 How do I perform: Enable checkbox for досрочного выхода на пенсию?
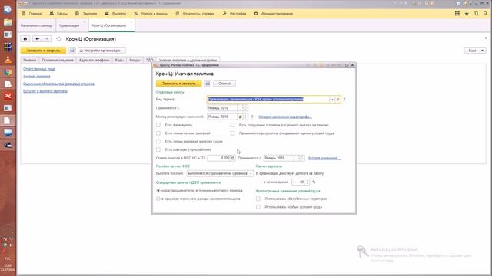(232, 125)
